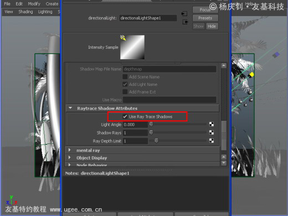This screenshot has height=216, width=288.
Task: Open the Modify menu
Action: [x=34, y=4]
